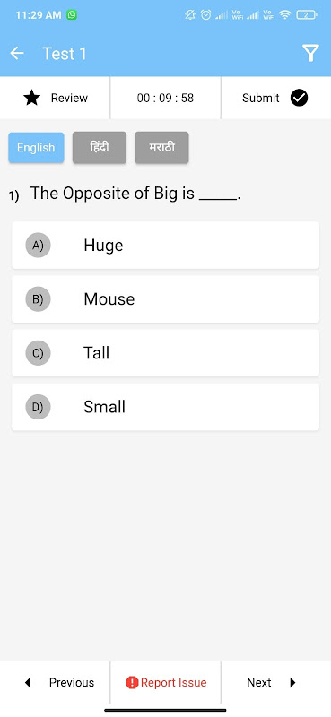Choose answer D) Small
Viewport: 331px width, 717px height.
click(165, 407)
